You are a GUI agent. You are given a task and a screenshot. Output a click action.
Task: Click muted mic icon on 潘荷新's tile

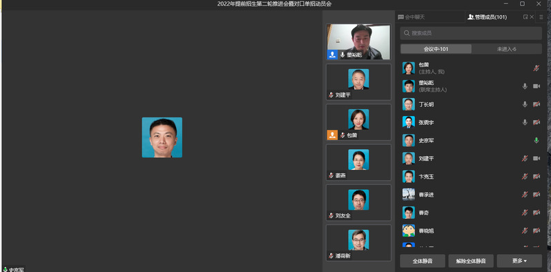[331, 256]
